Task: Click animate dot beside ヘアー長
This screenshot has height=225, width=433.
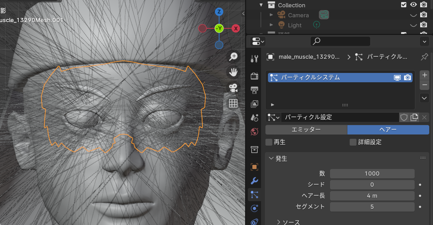Action: coord(420,196)
